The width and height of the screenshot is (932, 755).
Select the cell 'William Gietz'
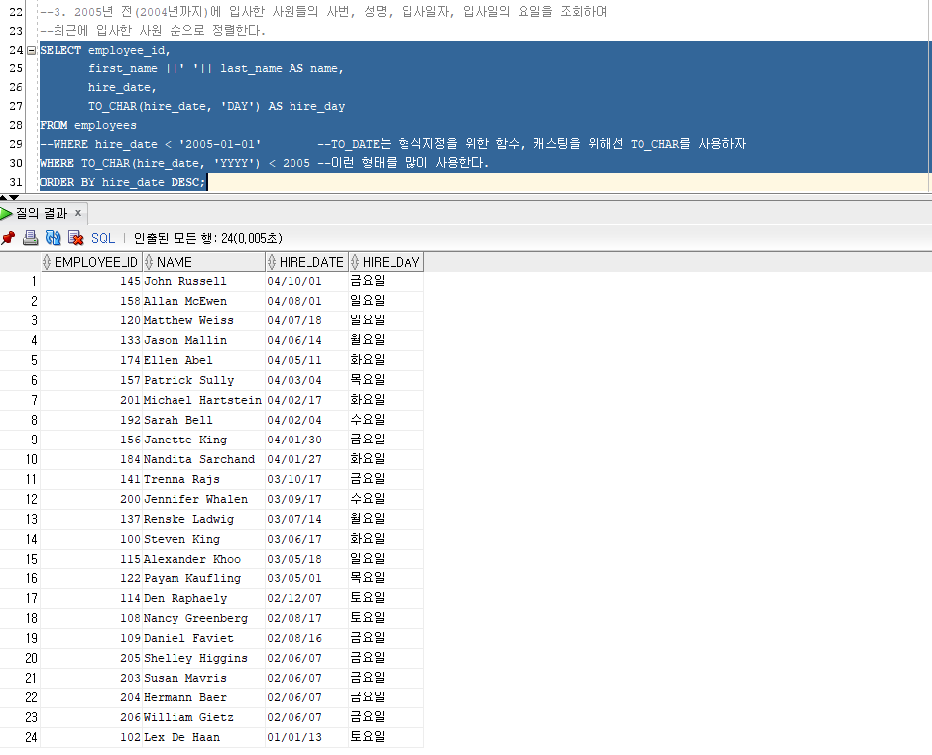[x=204, y=717]
